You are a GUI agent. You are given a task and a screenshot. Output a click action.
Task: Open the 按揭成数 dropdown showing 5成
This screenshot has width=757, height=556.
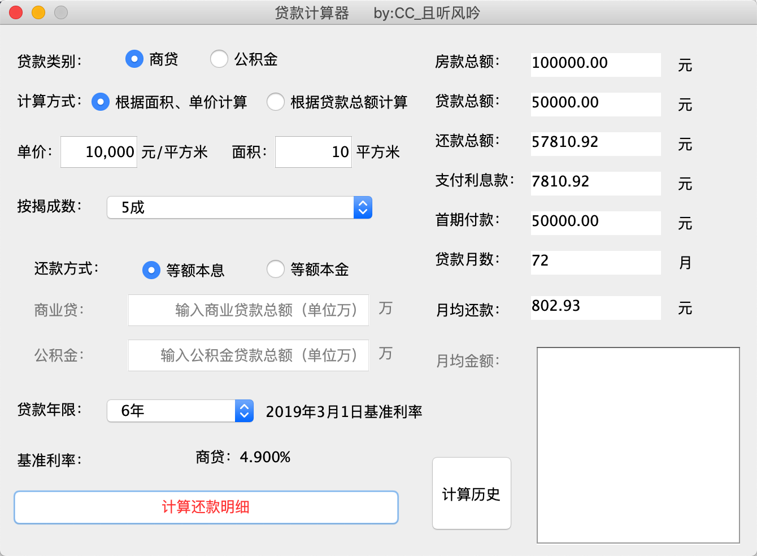(240, 207)
